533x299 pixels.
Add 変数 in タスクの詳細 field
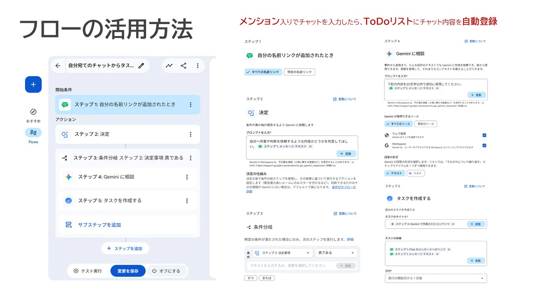(x=476, y=260)
